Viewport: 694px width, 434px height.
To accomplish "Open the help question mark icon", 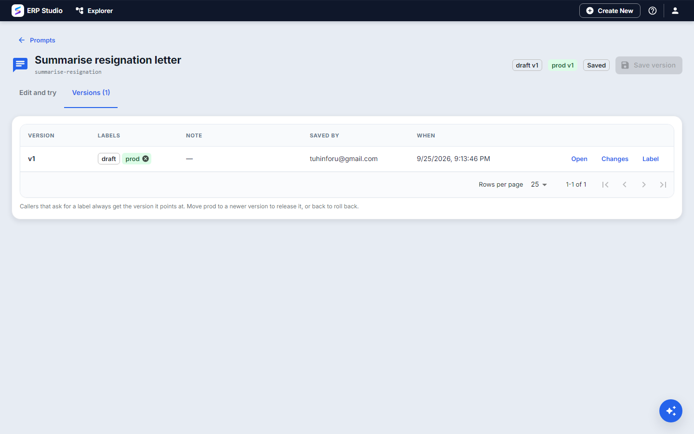I will 653,11.
